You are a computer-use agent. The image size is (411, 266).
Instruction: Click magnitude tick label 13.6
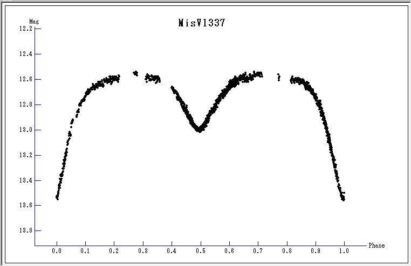point(26,205)
